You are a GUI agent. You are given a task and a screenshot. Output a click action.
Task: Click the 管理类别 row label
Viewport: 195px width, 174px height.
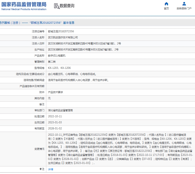pos(39,62)
